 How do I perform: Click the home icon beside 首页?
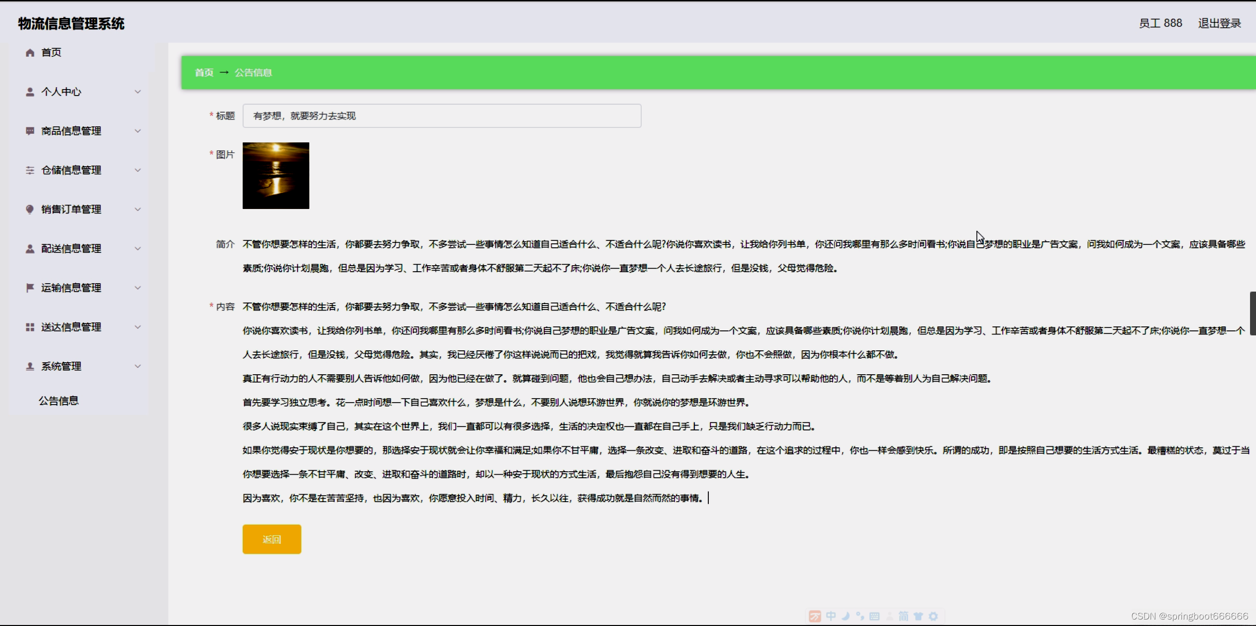coord(30,53)
